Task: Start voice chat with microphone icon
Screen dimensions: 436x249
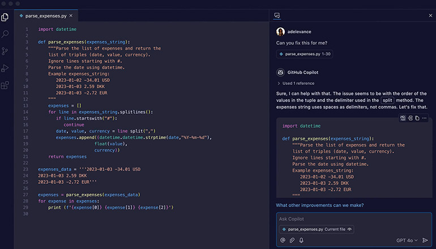Action: (x=301, y=241)
